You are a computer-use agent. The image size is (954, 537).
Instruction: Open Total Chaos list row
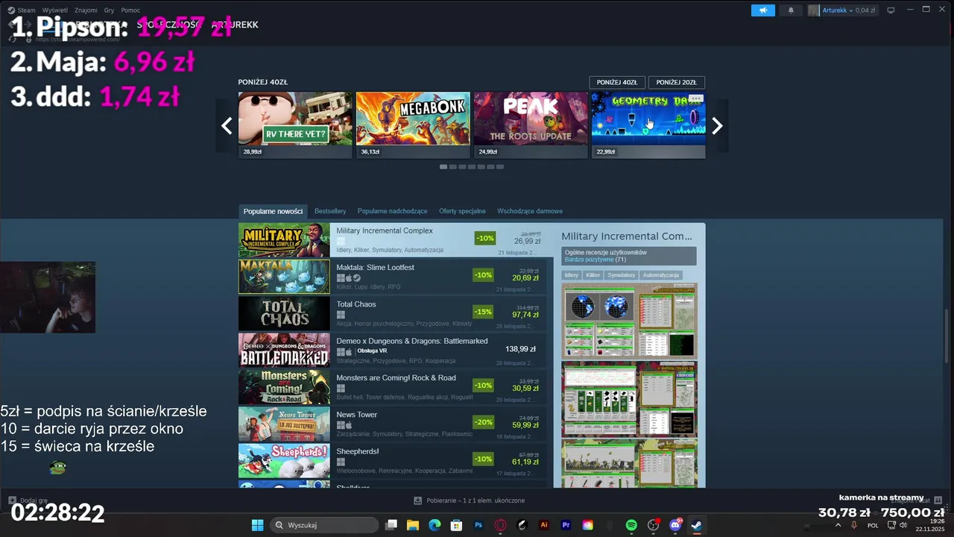pyautogui.click(x=392, y=313)
